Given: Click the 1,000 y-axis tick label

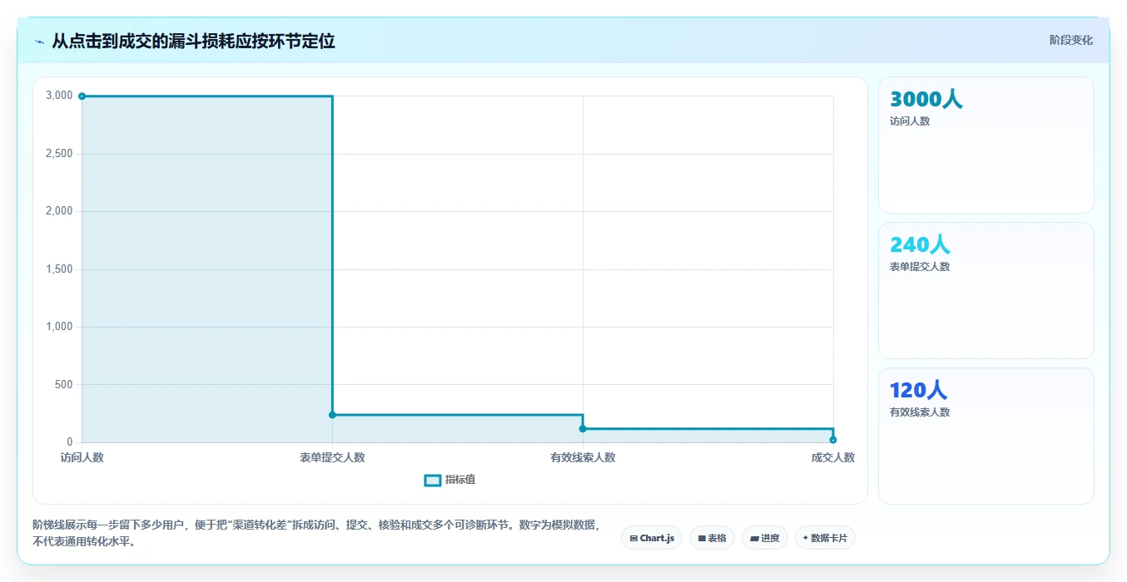Looking at the screenshot, I should point(59,327).
